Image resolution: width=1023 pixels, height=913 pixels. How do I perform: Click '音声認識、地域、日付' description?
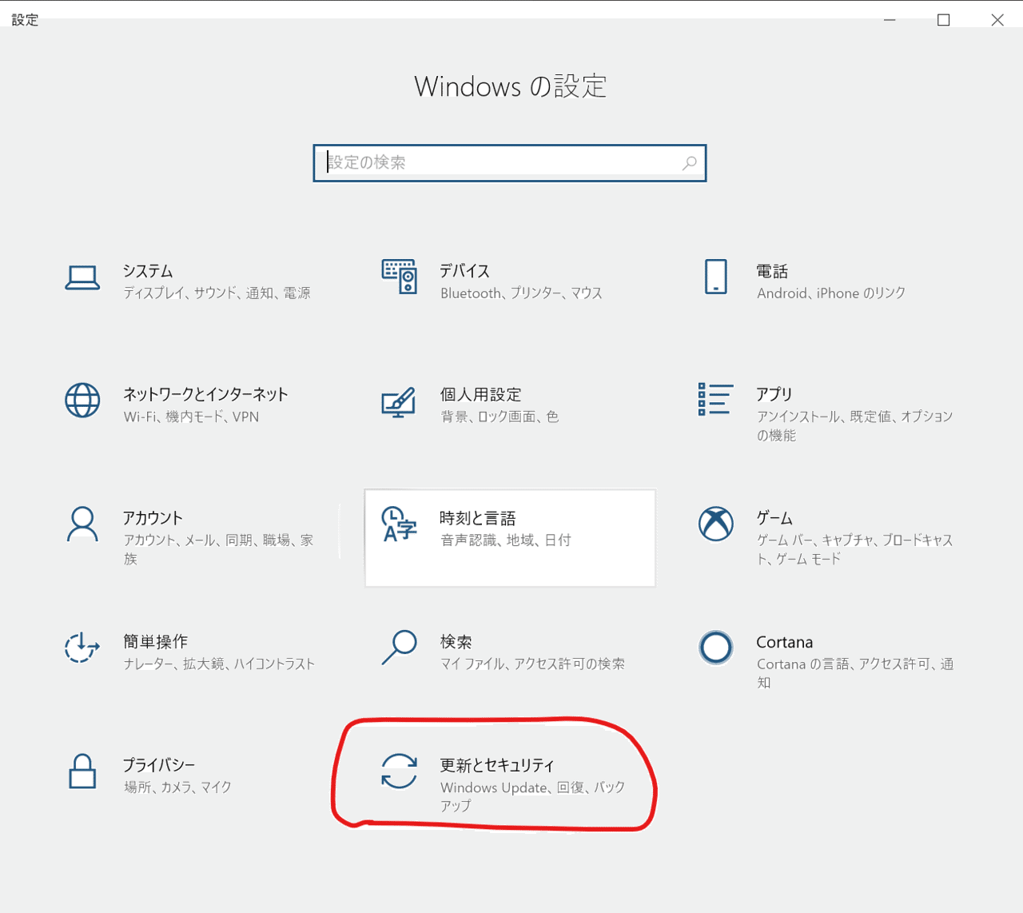pyautogui.click(x=506, y=540)
